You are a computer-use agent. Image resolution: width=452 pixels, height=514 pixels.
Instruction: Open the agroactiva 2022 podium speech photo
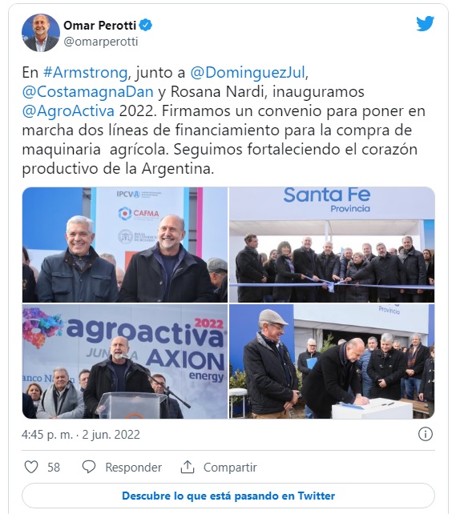click(125, 361)
